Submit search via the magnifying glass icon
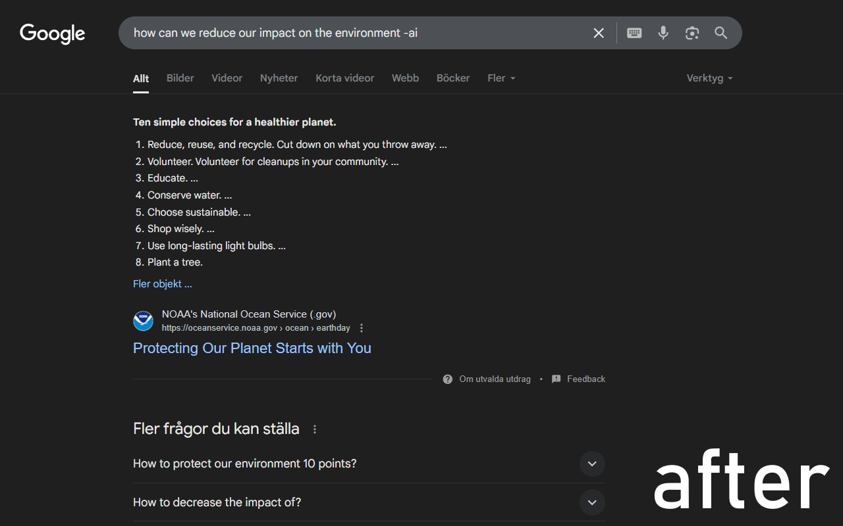This screenshot has width=843, height=526. [x=721, y=32]
